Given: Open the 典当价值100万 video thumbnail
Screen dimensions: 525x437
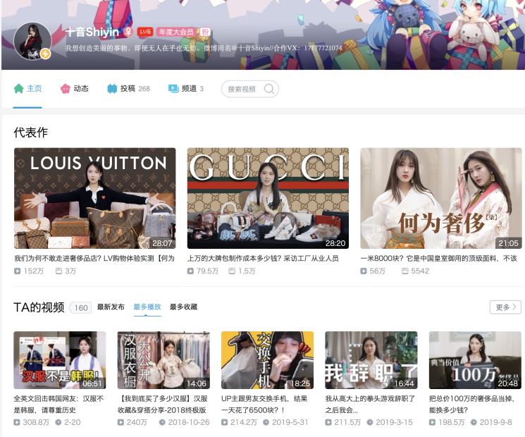Looking at the screenshot, I should point(475,360).
